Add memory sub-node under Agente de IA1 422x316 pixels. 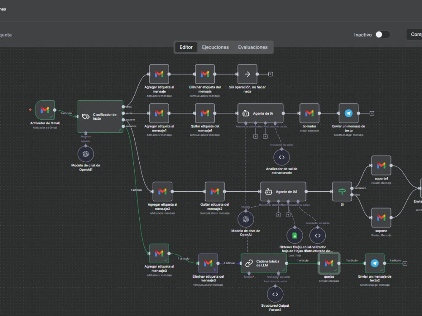tap(278, 215)
